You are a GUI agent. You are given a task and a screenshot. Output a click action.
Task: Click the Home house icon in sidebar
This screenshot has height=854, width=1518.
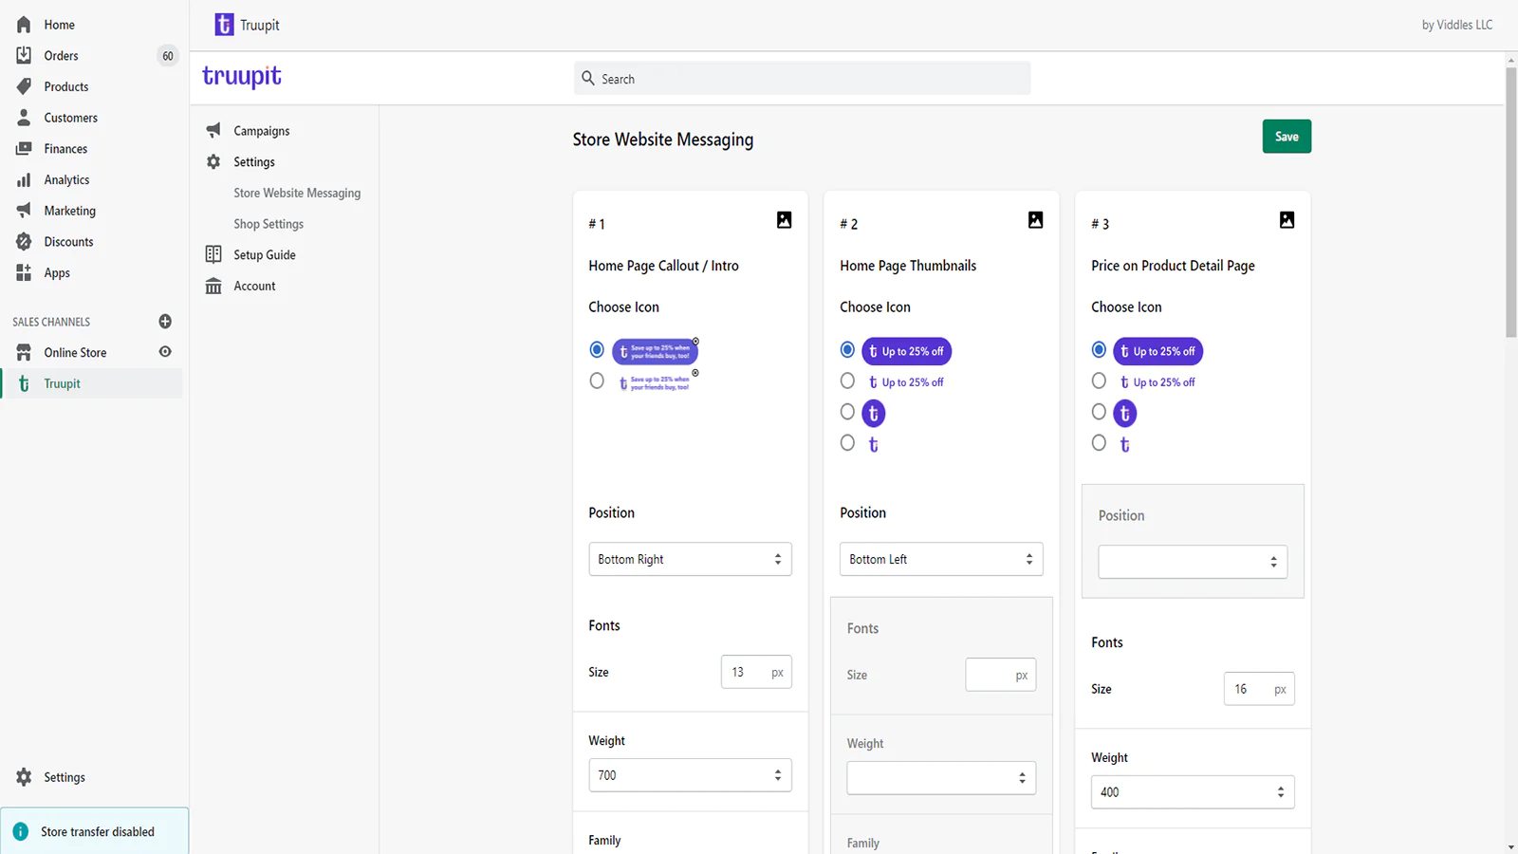tap(24, 25)
